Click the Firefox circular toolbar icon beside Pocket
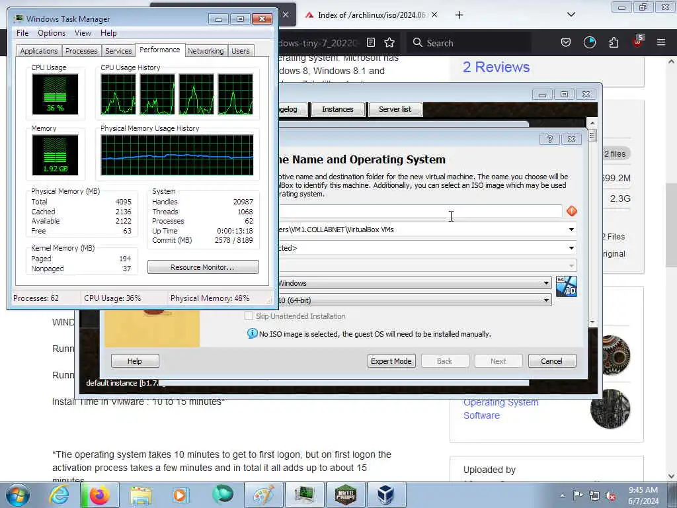This screenshot has width=677, height=508. tap(589, 42)
